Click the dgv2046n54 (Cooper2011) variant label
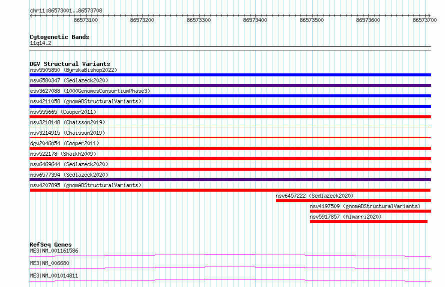This screenshot has width=445, height=287. coord(64,143)
